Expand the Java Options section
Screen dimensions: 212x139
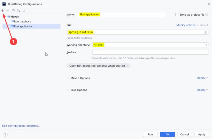coord(68,90)
